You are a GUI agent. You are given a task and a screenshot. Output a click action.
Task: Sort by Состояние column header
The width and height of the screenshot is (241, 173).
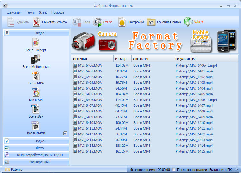tap(153, 59)
